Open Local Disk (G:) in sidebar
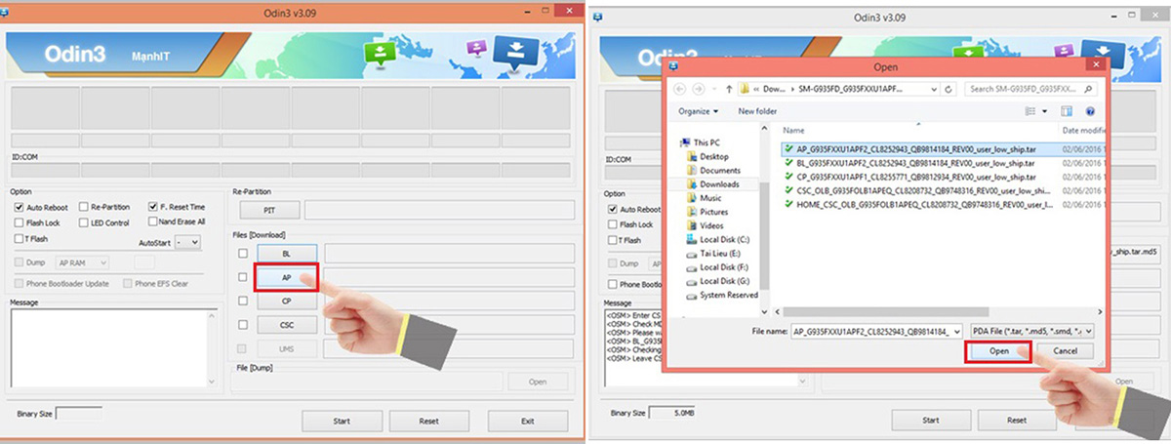 717,281
